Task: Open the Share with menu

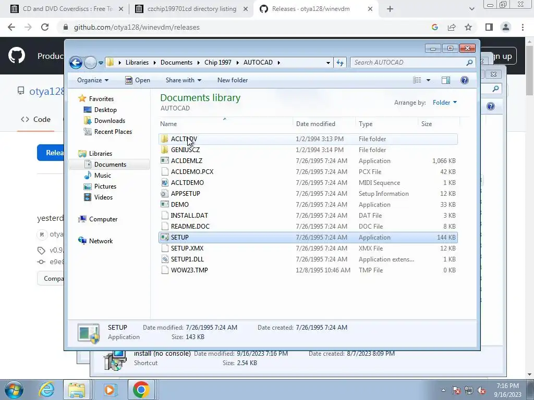Action: [x=183, y=80]
